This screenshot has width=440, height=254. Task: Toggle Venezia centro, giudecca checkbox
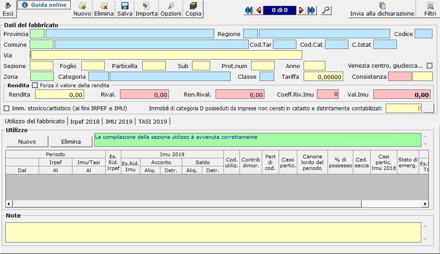coord(429,65)
